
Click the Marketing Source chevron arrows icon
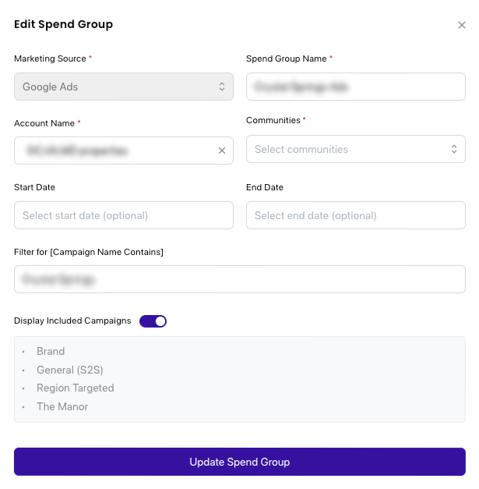click(x=222, y=87)
